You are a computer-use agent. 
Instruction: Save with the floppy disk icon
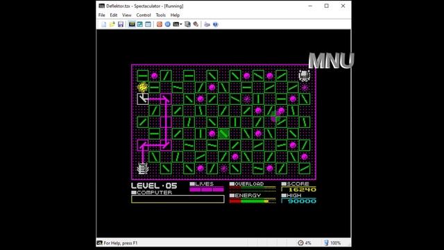(x=121, y=24)
